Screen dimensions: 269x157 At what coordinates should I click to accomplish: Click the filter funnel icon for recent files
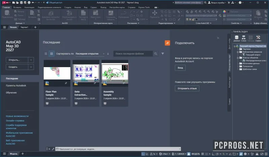coord(163,54)
